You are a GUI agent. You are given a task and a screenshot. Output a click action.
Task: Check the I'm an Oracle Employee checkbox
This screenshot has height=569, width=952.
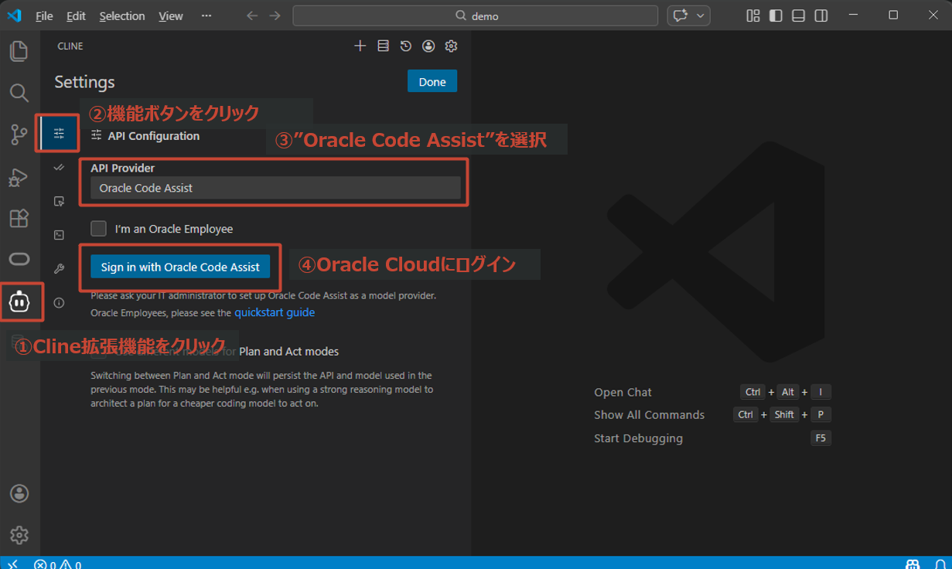(98, 228)
